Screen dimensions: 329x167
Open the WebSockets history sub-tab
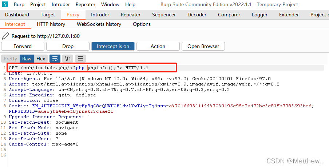(99, 24)
